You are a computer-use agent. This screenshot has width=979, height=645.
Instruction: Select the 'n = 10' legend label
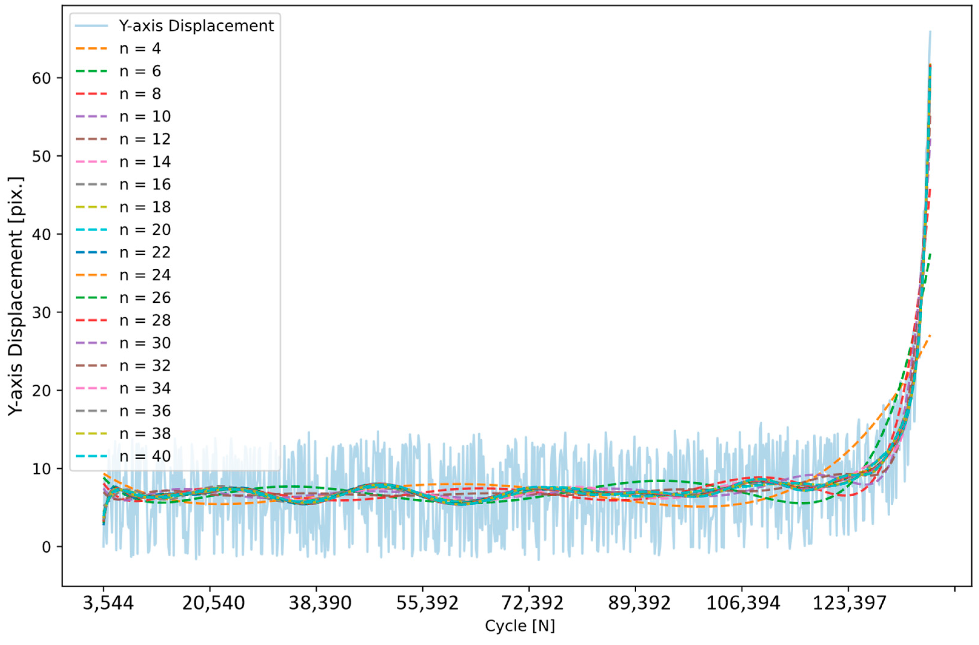(x=145, y=116)
